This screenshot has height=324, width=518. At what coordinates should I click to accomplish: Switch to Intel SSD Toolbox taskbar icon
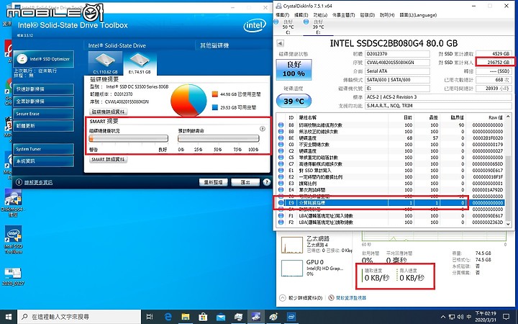point(291,317)
